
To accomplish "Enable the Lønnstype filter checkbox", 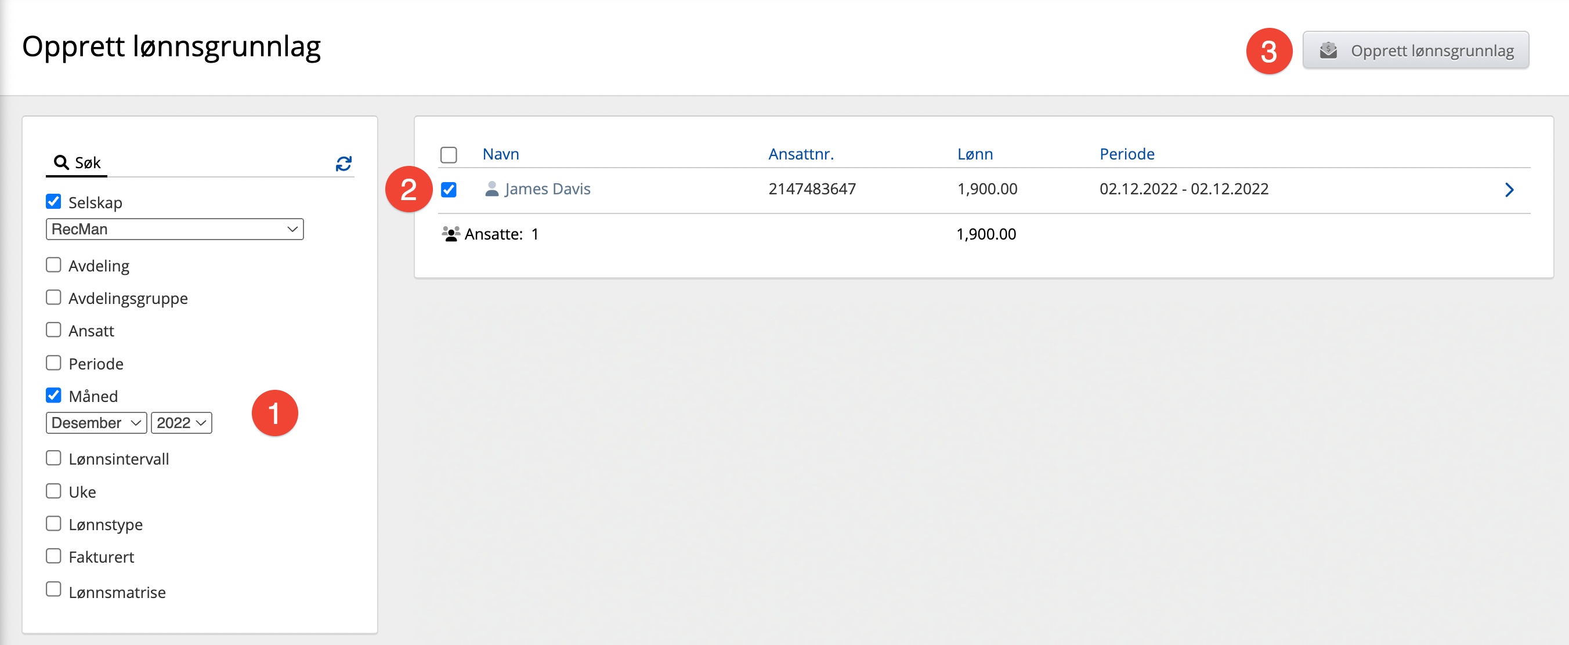I will click(x=53, y=524).
